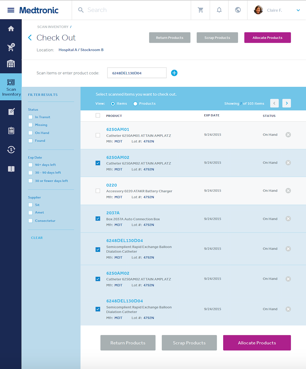Go to next page of items

287,103
